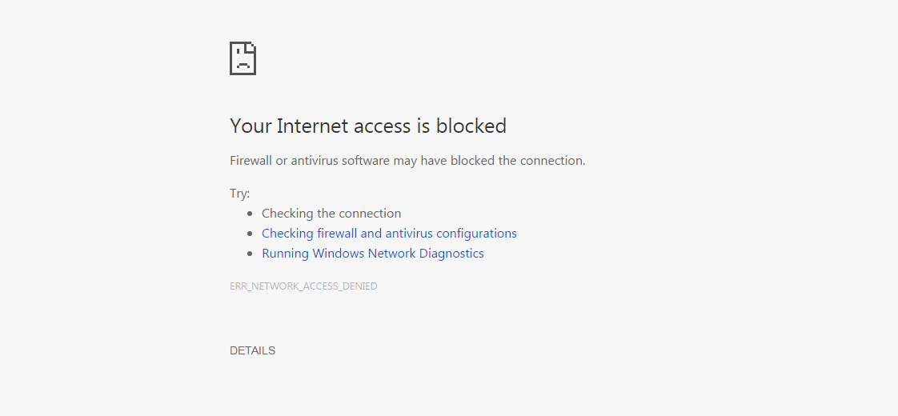Click the bullet beside the firewall configurations link
898x416 pixels.
point(251,234)
